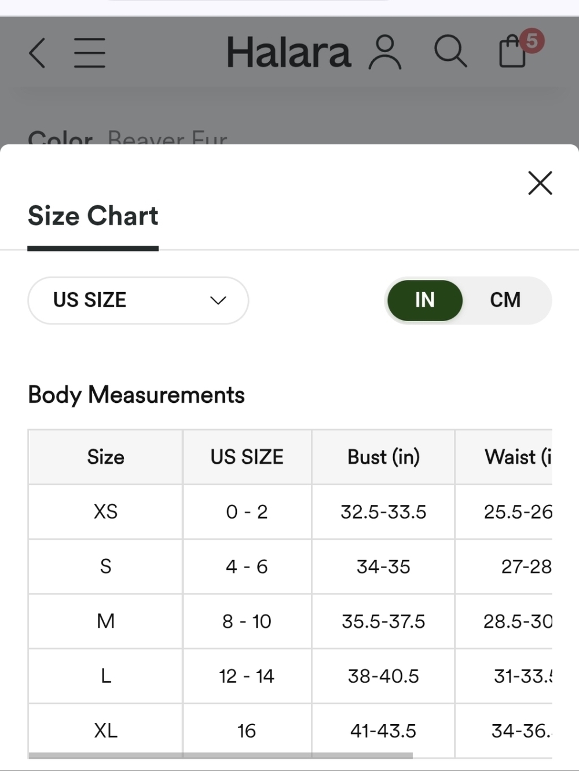Click the US SIZE dropdown chevron
The height and width of the screenshot is (771, 579).
pos(218,300)
